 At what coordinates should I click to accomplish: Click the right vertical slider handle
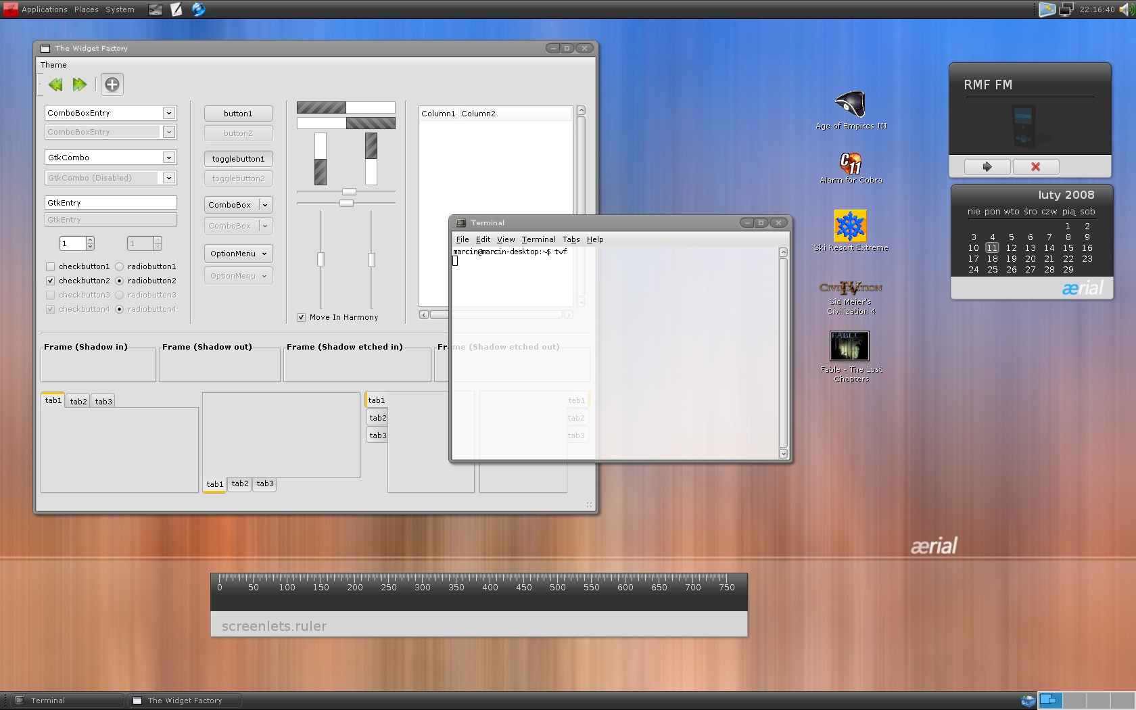click(371, 260)
